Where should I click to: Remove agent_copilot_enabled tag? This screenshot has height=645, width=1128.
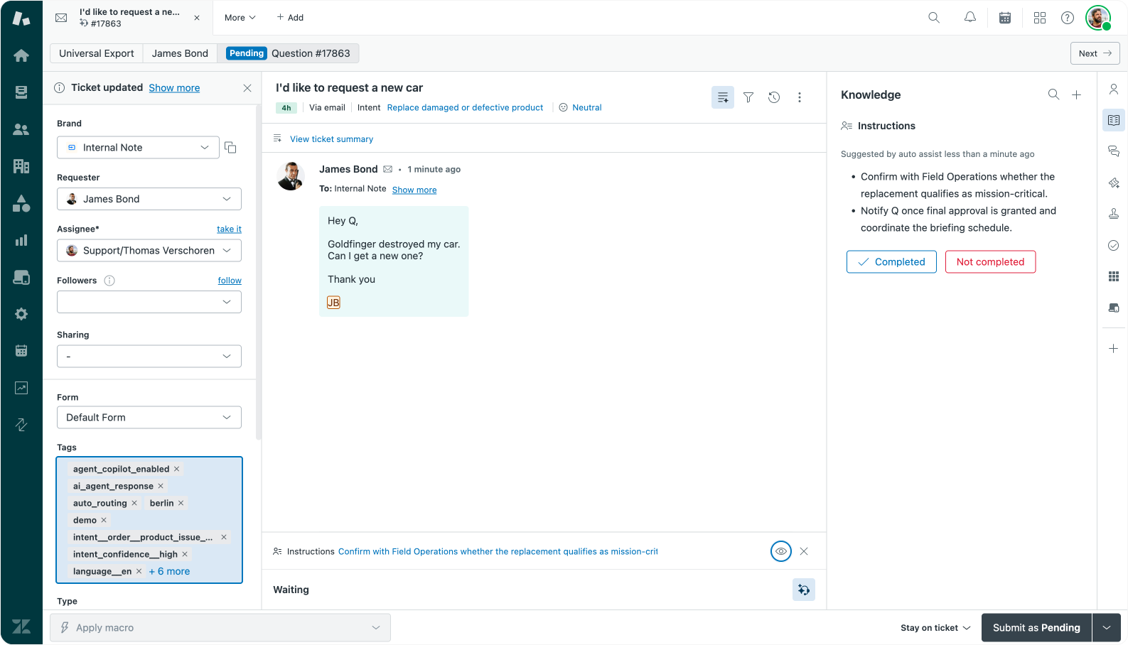(x=177, y=469)
